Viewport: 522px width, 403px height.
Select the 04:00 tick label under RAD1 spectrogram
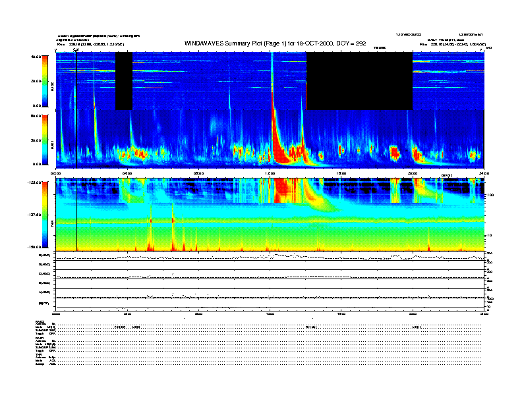point(127,173)
